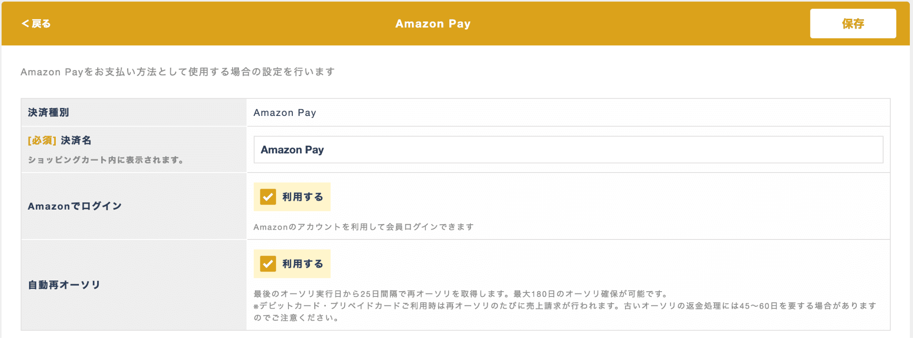
Task: Toggle the 自動再オーソリ checkbox
Action: (x=268, y=264)
